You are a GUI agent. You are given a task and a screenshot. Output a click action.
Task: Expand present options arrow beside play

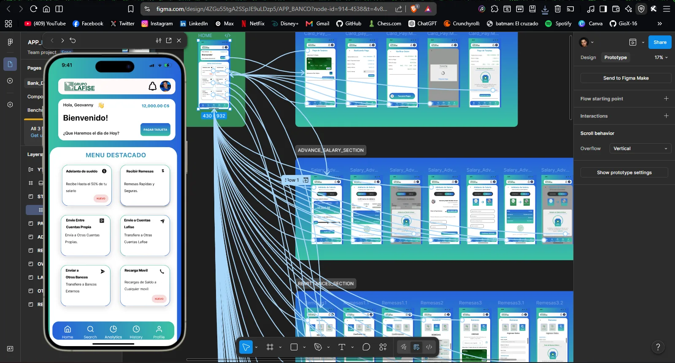(643, 42)
